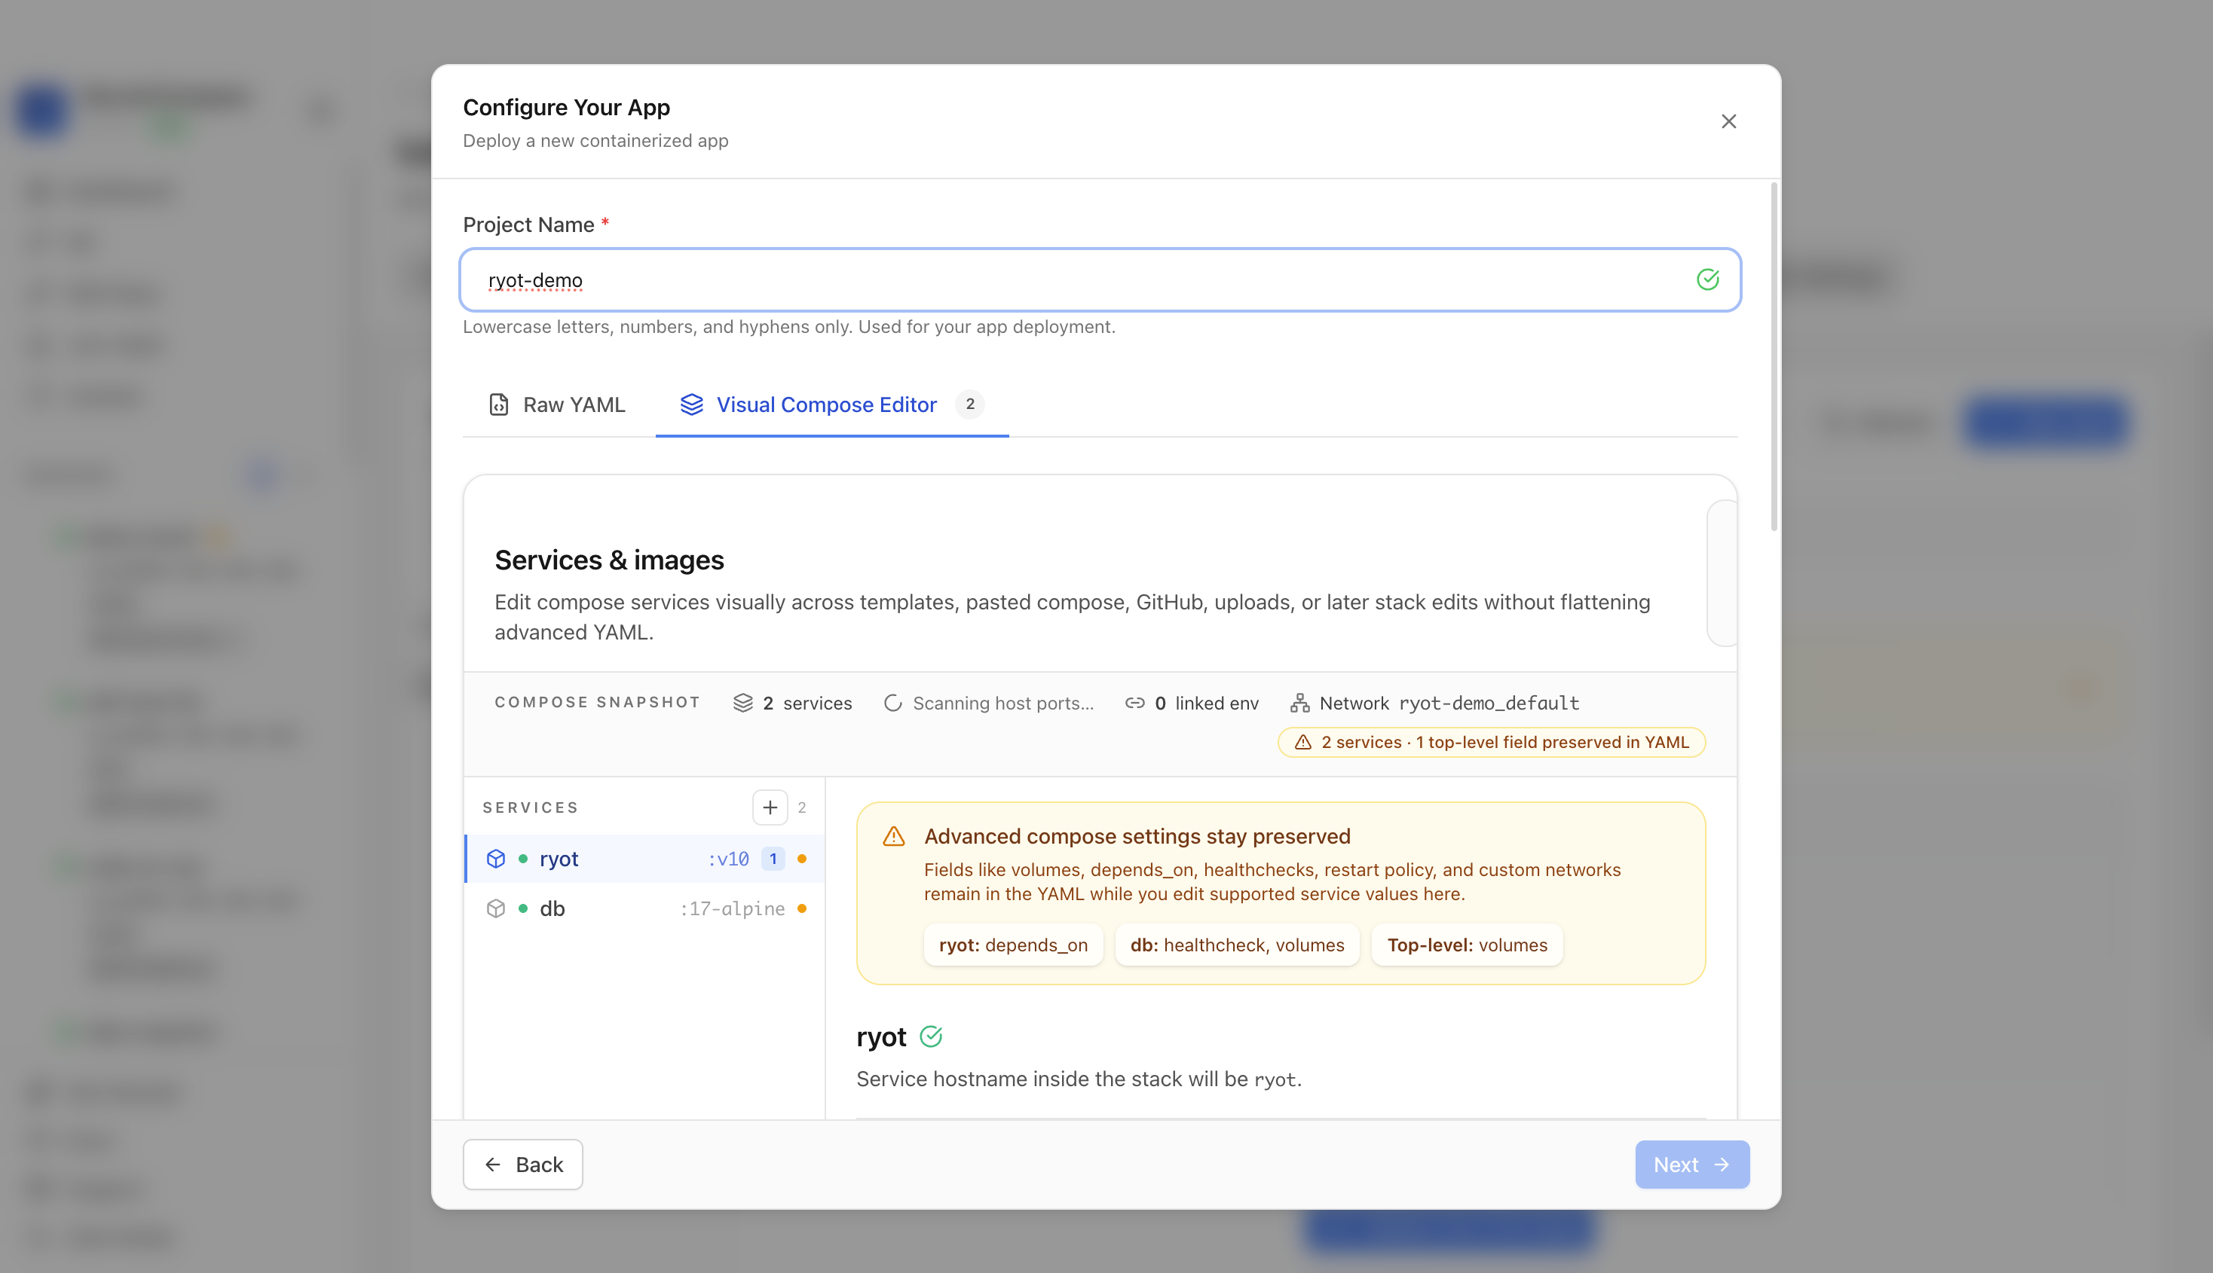Screen dimensions: 2213x1273
Task: Click the cube icon next to db
Action: pos(496,908)
